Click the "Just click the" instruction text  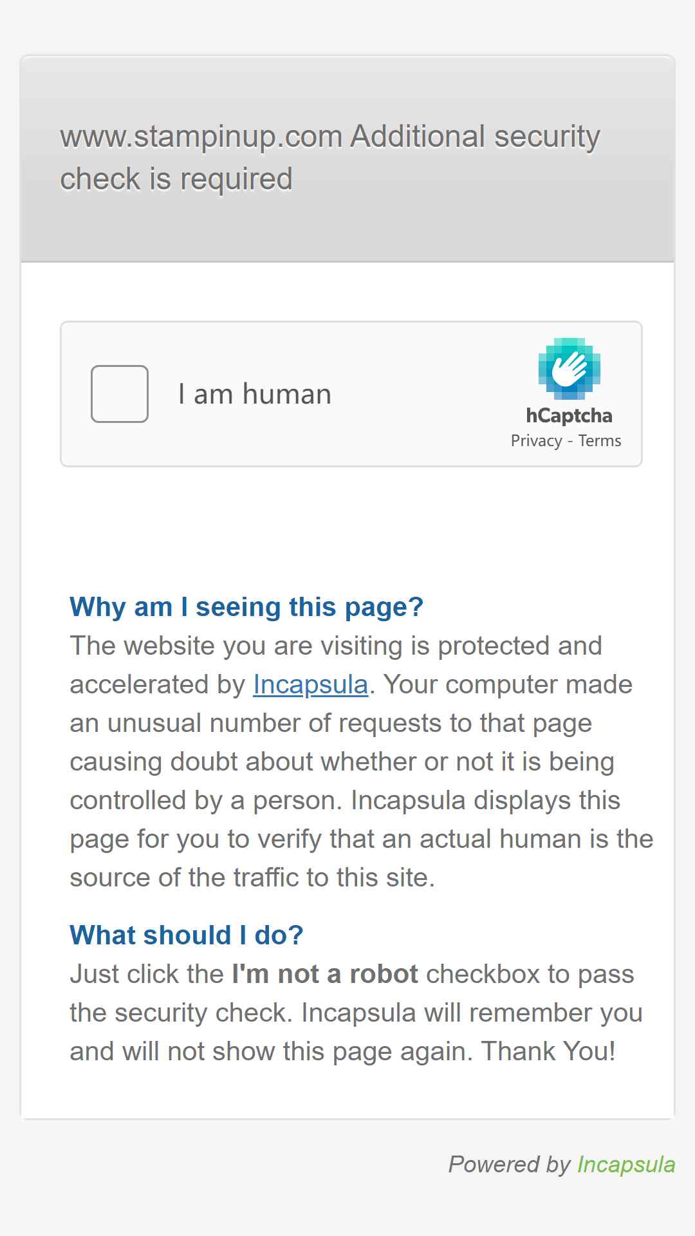[x=147, y=974]
